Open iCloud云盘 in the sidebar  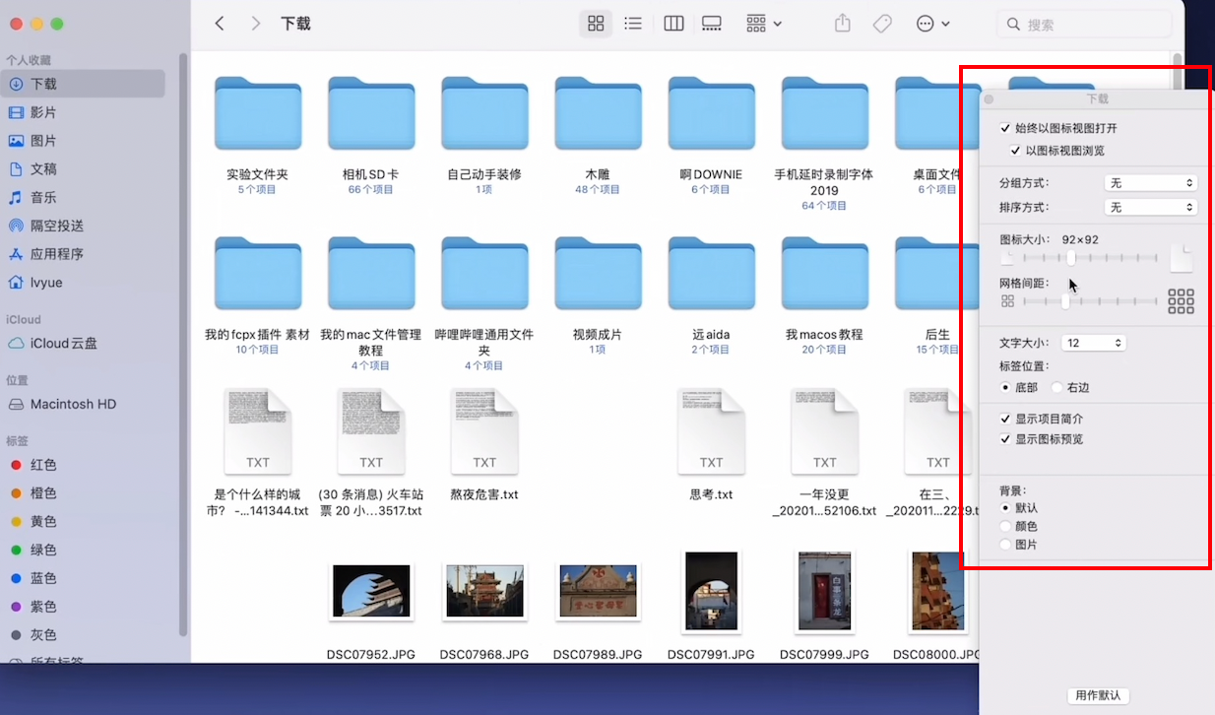(x=63, y=344)
